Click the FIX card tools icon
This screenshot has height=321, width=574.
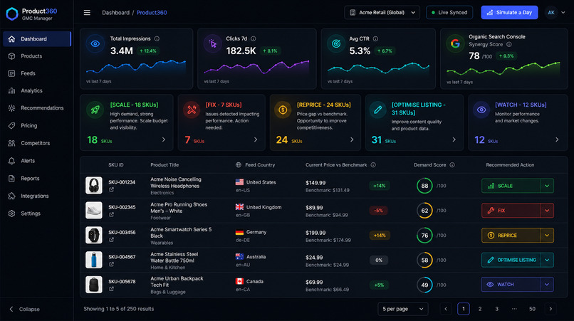click(192, 110)
